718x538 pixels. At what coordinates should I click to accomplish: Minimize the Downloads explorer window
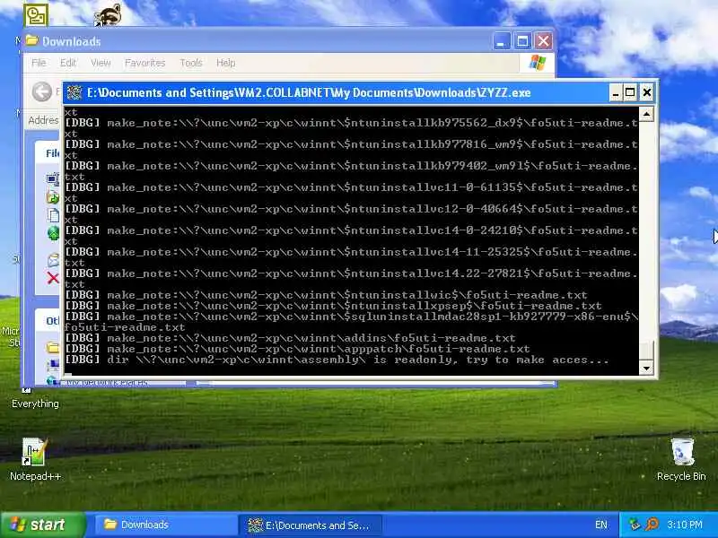[x=502, y=41]
